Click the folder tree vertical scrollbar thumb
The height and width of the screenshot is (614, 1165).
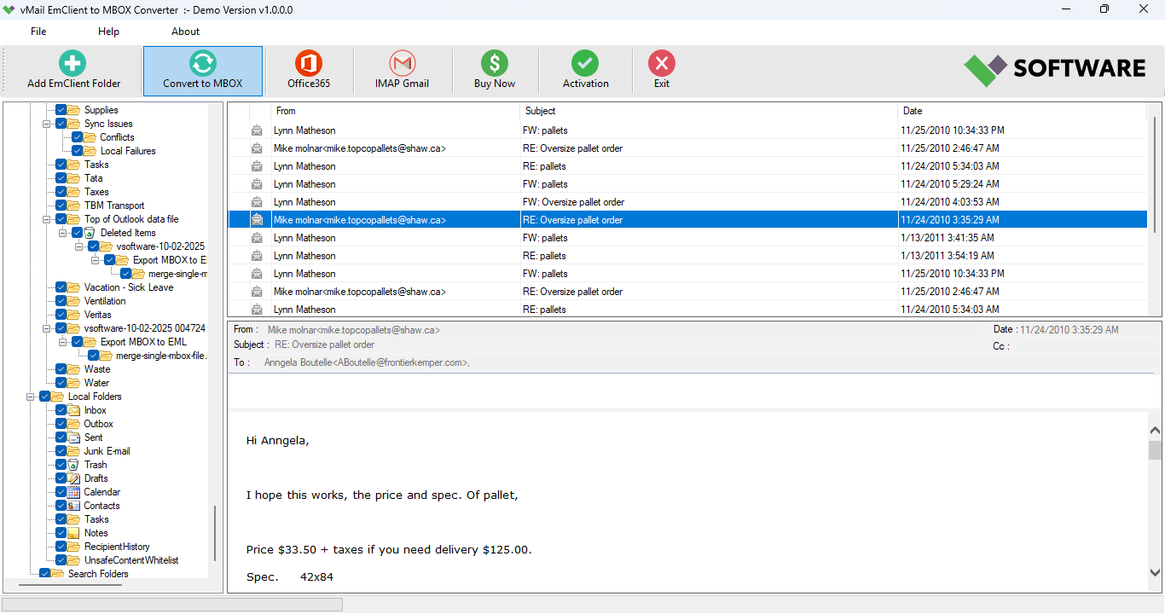coord(215,534)
